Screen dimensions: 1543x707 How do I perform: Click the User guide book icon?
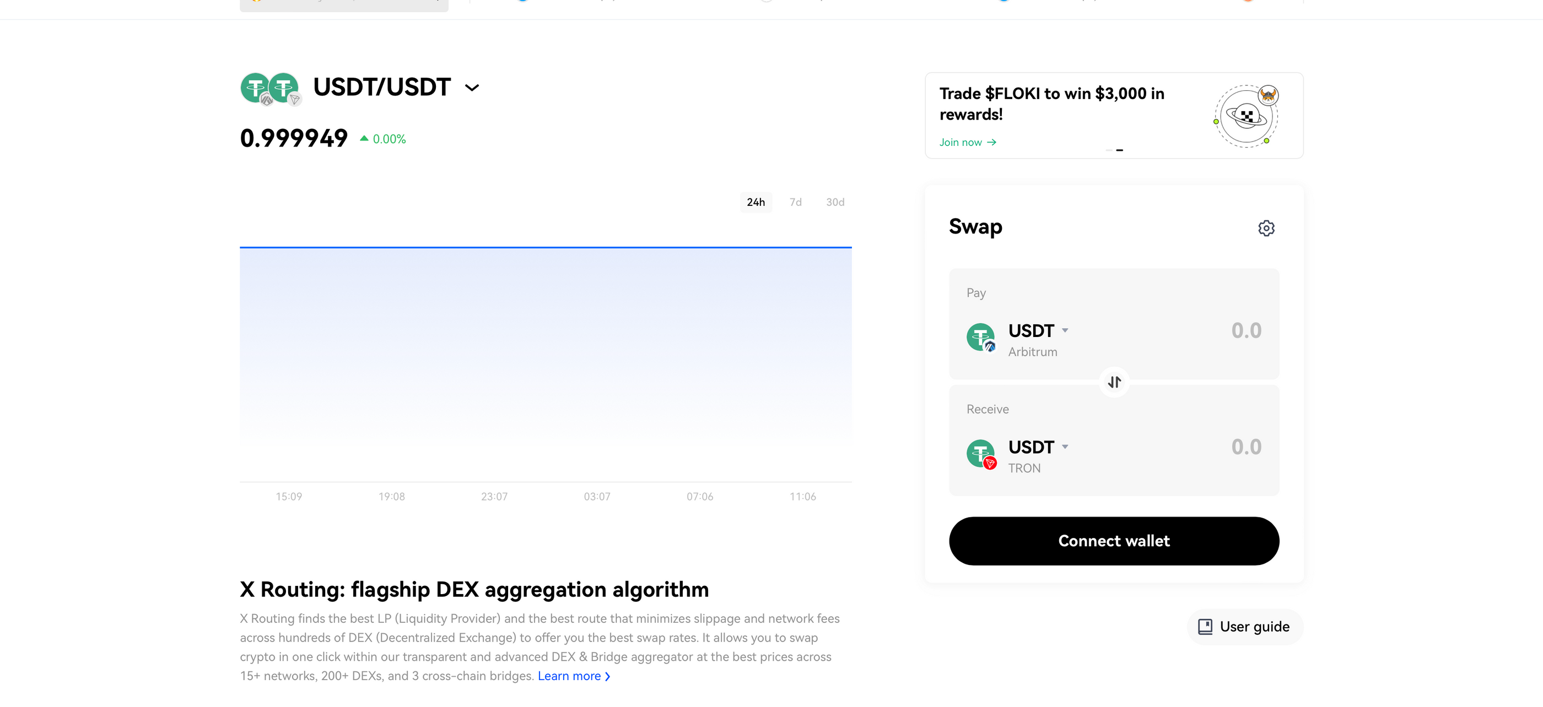point(1205,626)
